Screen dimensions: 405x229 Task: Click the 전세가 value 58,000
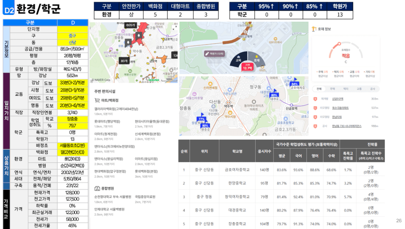(72, 219)
